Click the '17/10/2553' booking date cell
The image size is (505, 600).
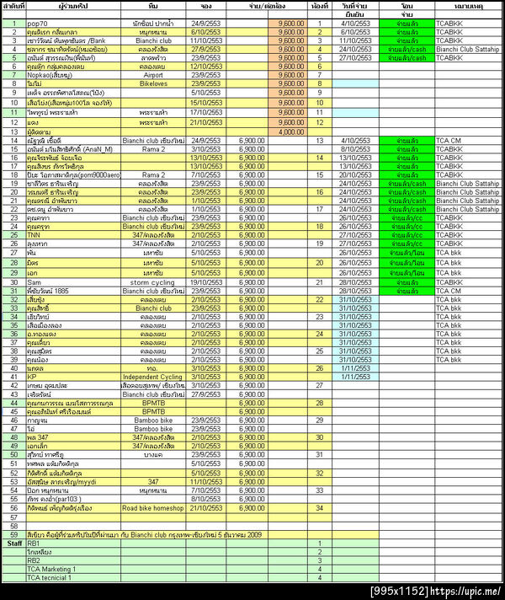pos(206,113)
